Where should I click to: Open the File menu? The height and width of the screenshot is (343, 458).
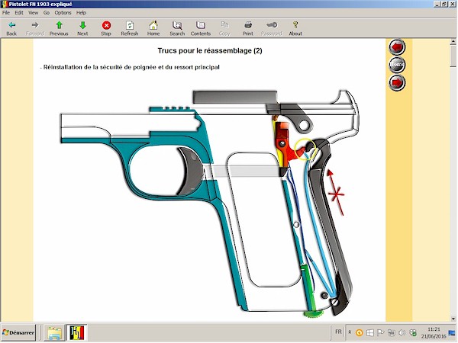pos(6,12)
